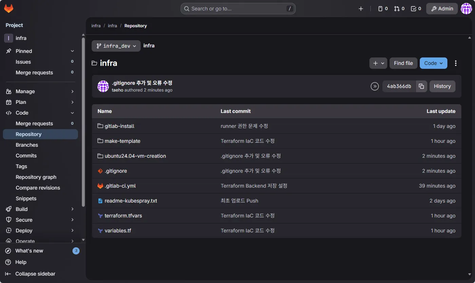Screen dimensions: 475x283
Task: Open the plus add-file dropdown in repository header
Action: click(378, 63)
